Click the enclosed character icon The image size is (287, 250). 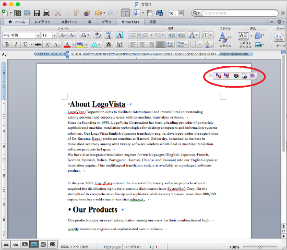click(119, 44)
